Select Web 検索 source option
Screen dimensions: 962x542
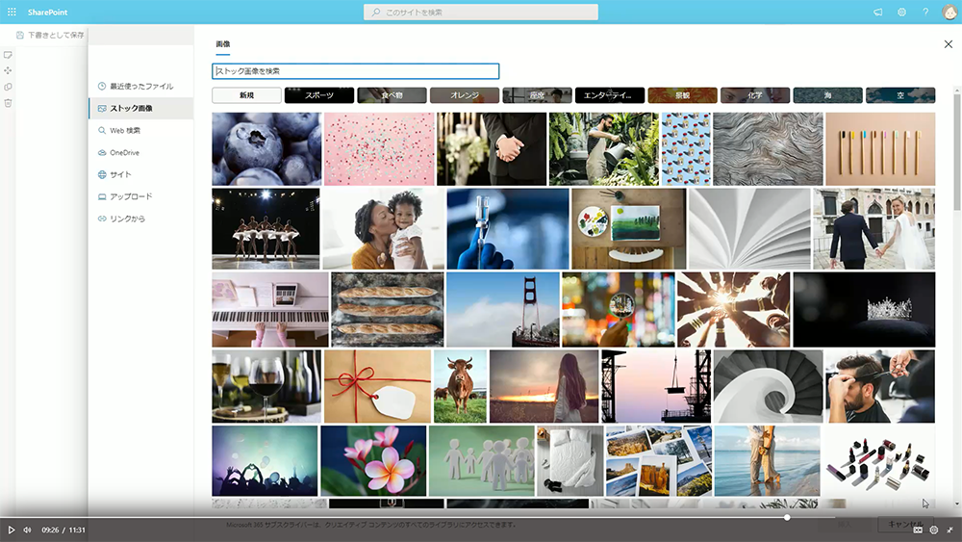click(124, 131)
